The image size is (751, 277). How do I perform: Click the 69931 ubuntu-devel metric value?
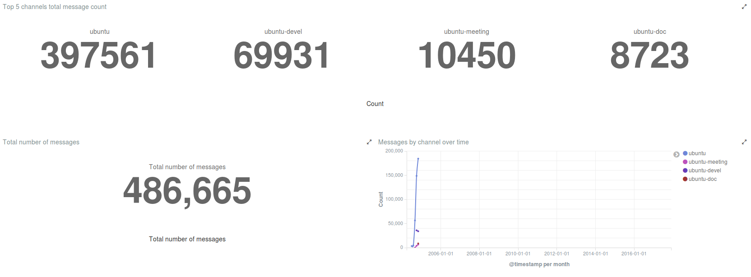click(283, 55)
